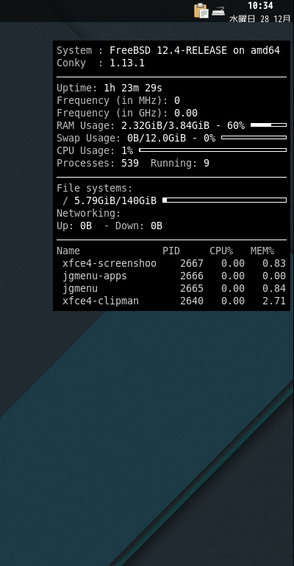Click the root filesystem usage bar
Viewport: 294px width, 566px height.
tap(225, 200)
